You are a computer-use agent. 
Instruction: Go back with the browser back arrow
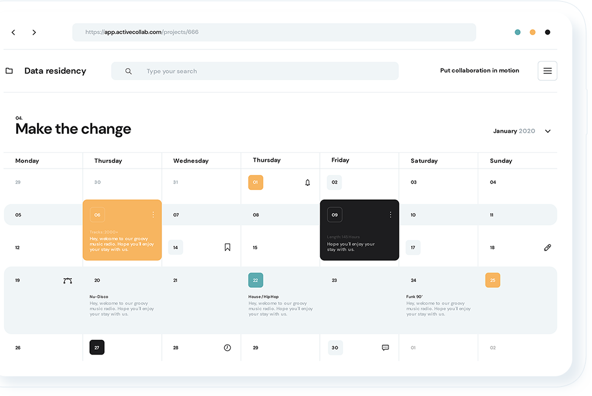click(13, 32)
